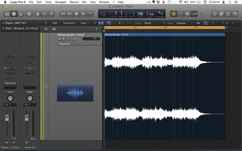The height and width of the screenshot is (151, 242).
Task: Click the Play transport button
Action: pyautogui.click(x=83, y=14)
